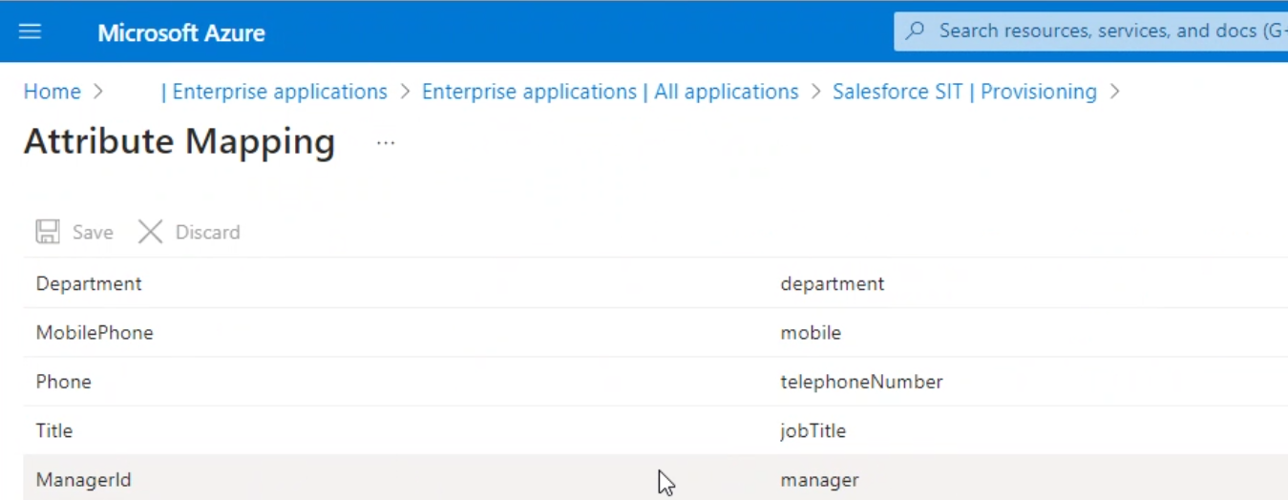The width and height of the screenshot is (1288, 500).
Task: Select the Department attribute mapping row
Action: [x=89, y=283]
